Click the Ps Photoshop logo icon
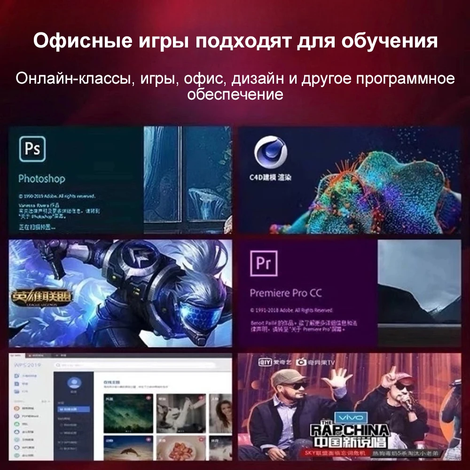 coord(32,149)
